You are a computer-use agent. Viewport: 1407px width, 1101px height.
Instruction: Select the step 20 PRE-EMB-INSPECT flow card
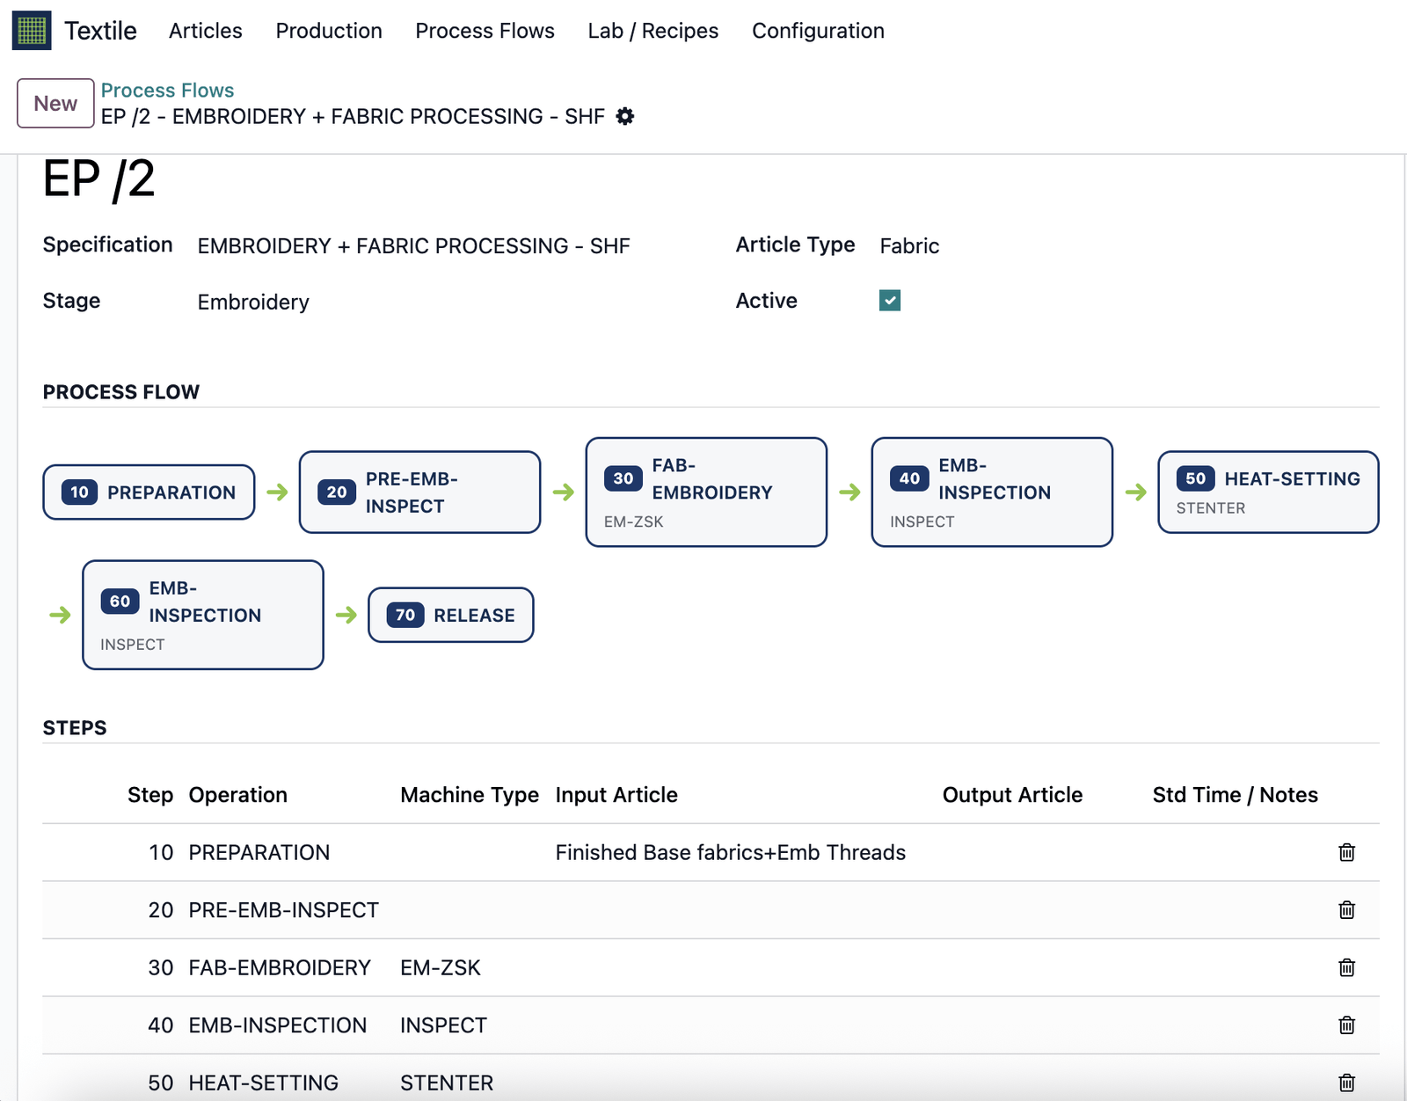click(419, 492)
